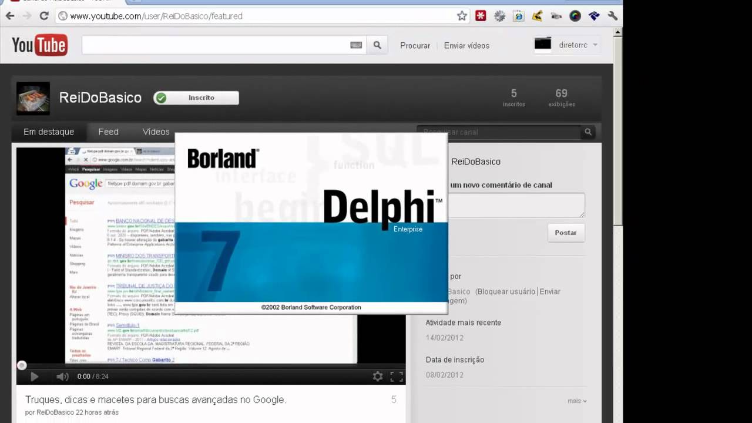Open the gray gear extension icon
Screen dimensions: 752x423
coord(499,16)
